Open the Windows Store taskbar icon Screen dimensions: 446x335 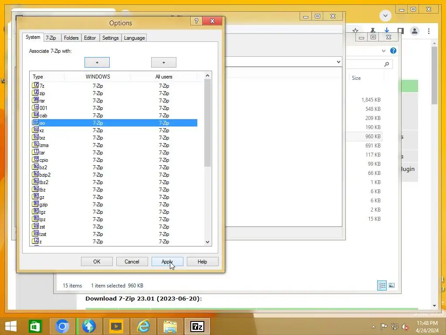pos(35,326)
